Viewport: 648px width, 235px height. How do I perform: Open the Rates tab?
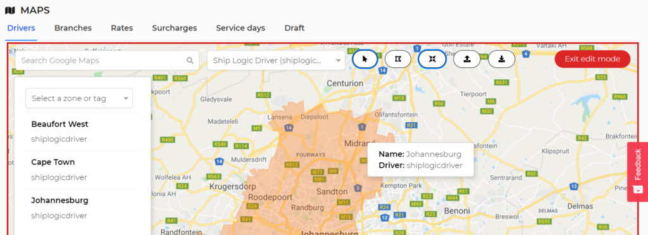point(122,28)
